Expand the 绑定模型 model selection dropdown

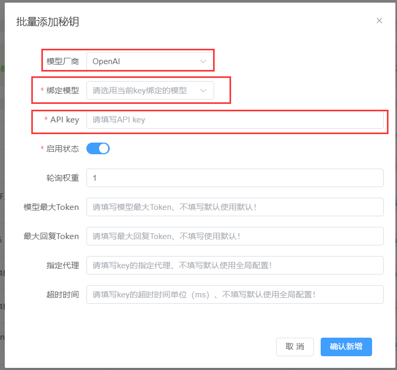click(143, 91)
